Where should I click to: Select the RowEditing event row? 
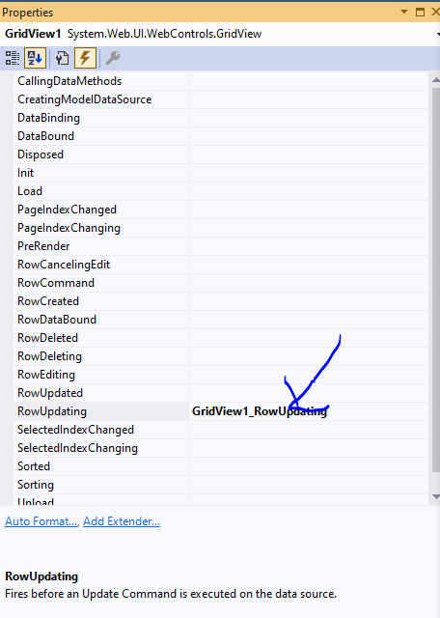coord(221,375)
